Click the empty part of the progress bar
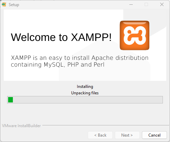This screenshot has height=142, width=170. tap(88, 100)
